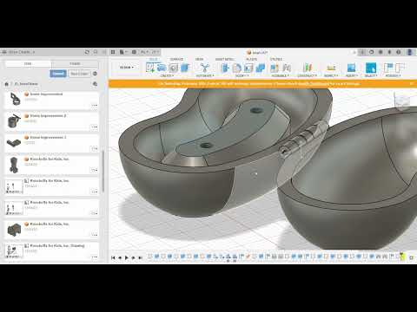The width and height of the screenshot is (417, 312).
Task: Select the Extrude tool
Action: pos(185,68)
